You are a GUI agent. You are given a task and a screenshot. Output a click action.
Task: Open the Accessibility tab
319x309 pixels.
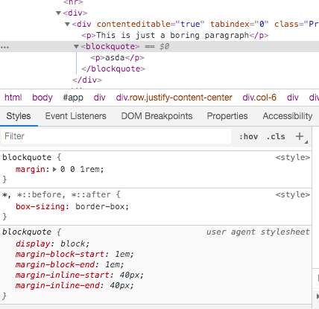[x=288, y=116]
